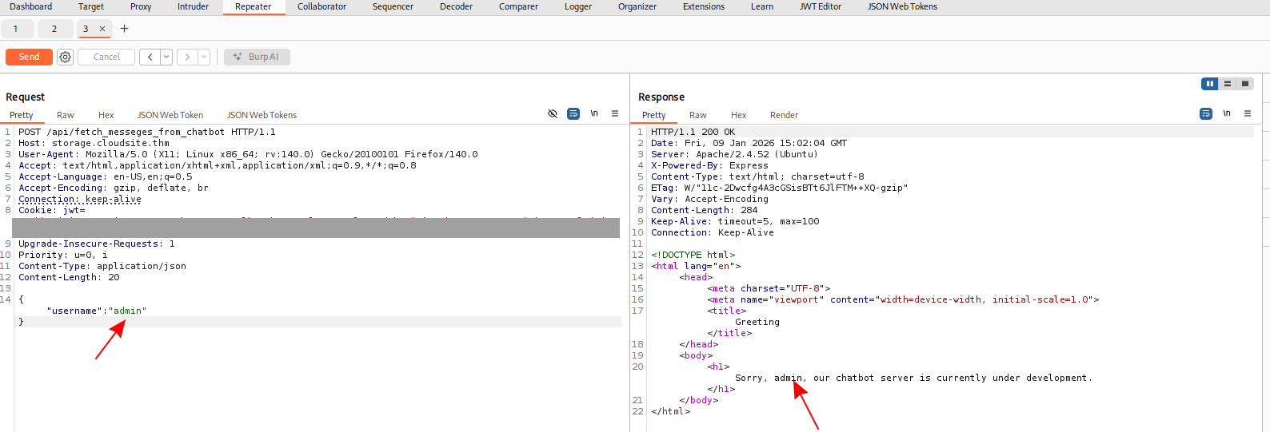This screenshot has height=432, width=1270.
Task: Switch to combined single-pane layout
Action: (x=1244, y=84)
